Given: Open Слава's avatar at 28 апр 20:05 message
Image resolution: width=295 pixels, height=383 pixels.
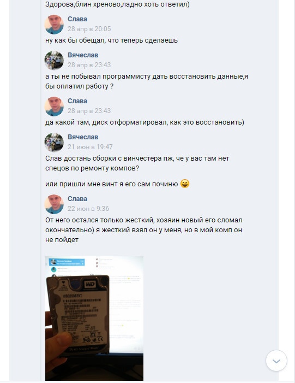Looking at the screenshot, I should point(54,25).
